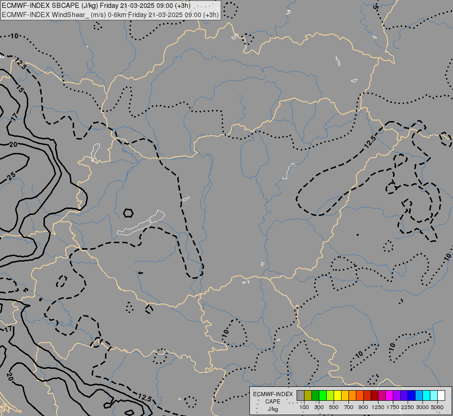Click the 15 wind shear contour label
Viewport: 453px width, 416px height.
[x=19, y=89]
